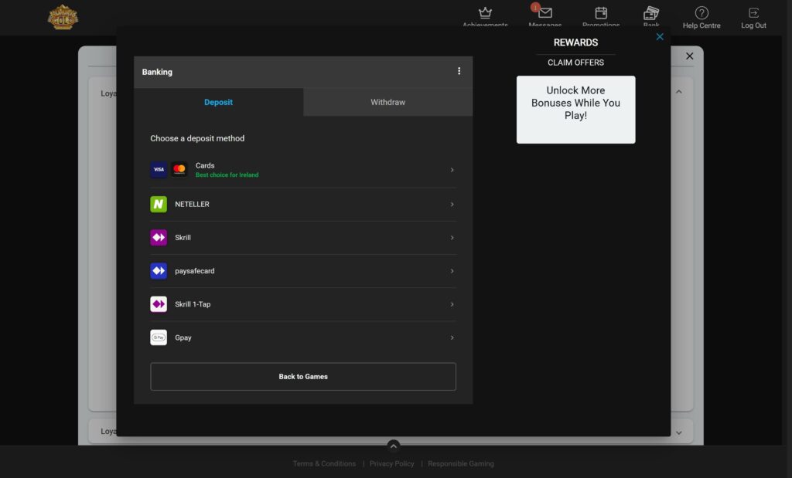
Task: Select paysafecard deposit option
Action: tap(302, 271)
